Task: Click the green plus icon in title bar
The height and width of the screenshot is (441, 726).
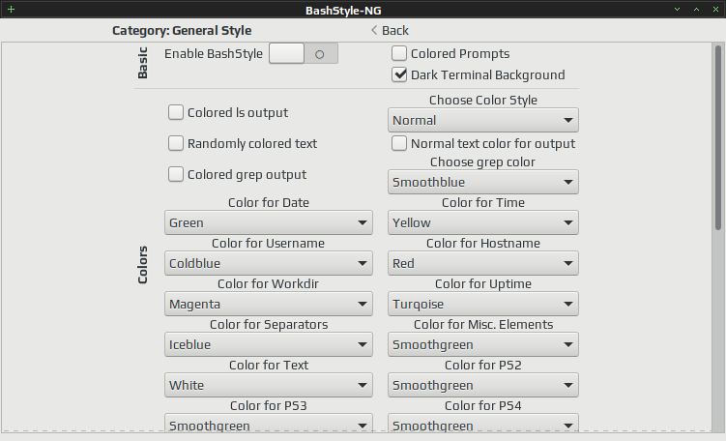Action: coord(11,10)
